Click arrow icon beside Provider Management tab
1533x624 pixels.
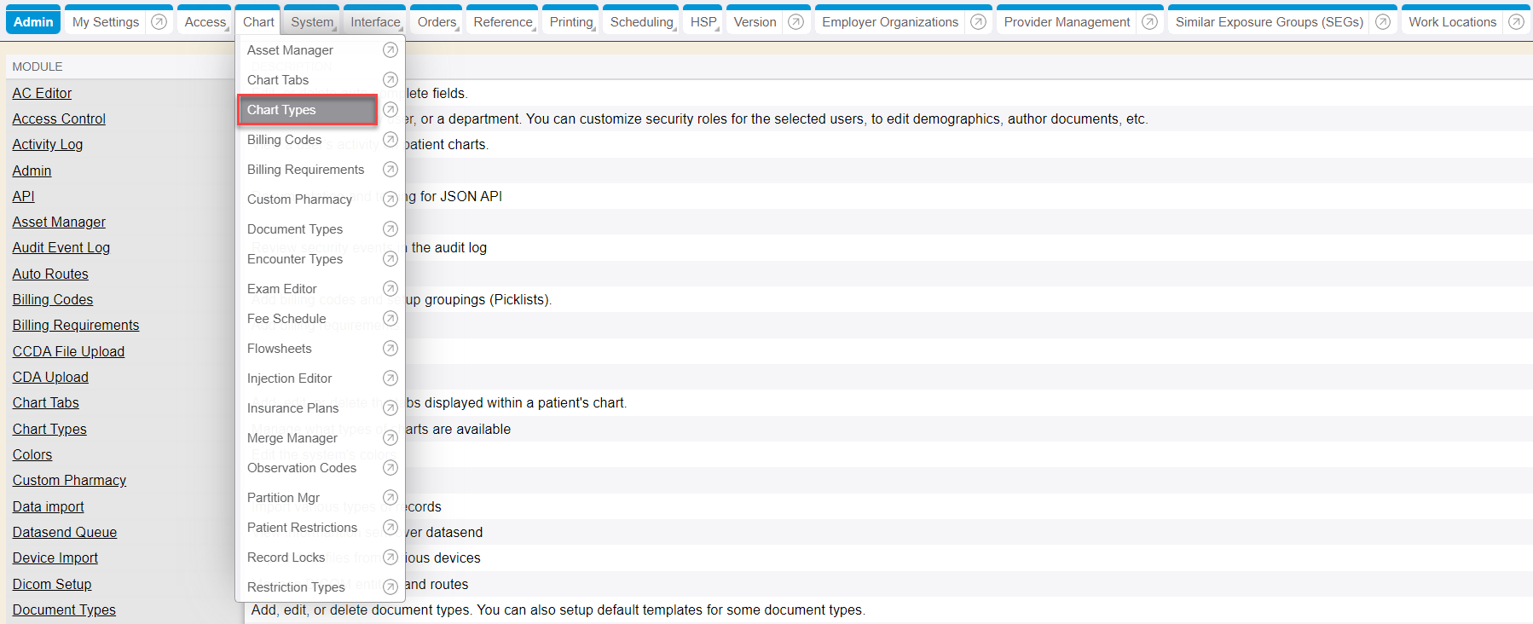pos(1149,22)
